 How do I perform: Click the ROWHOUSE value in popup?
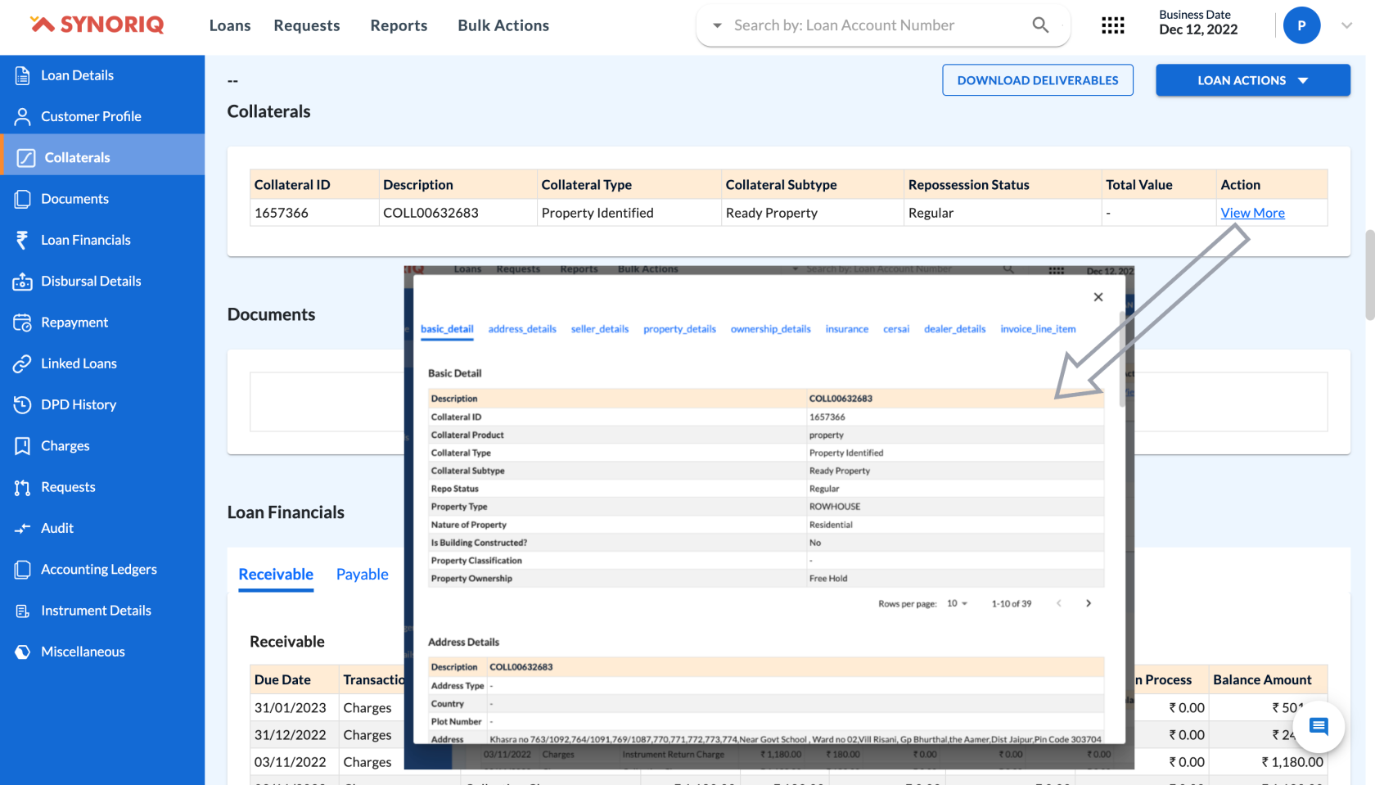click(835, 507)
